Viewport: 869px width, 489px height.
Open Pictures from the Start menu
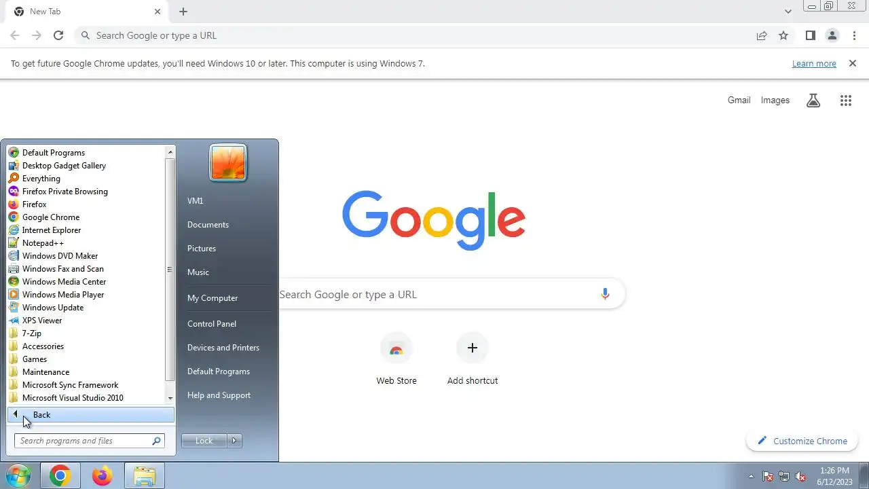202,249
